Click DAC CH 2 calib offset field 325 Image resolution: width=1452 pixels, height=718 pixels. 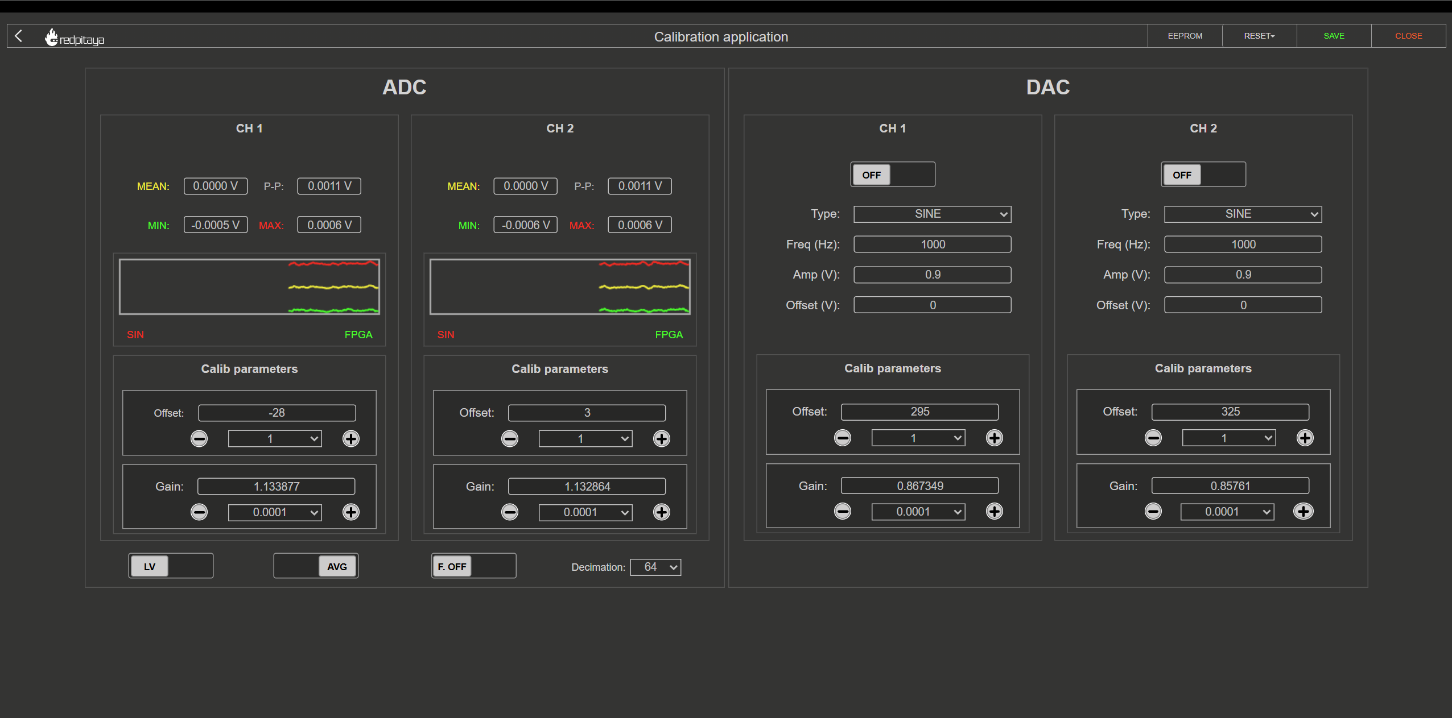pos(1231,412)
